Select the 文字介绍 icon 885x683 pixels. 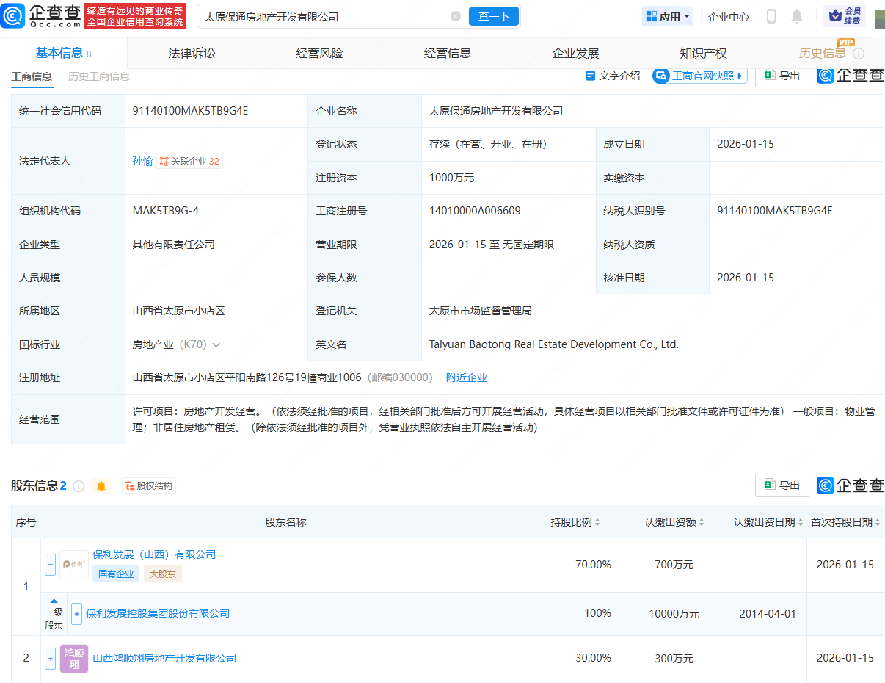coord(591,76)
